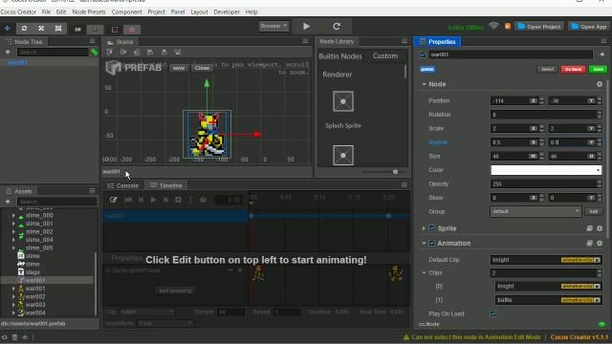Viewport: 612px width, 344px height.
Task: Click the create node plus icon in Node Tree
Action: click(x=8, y=52)
